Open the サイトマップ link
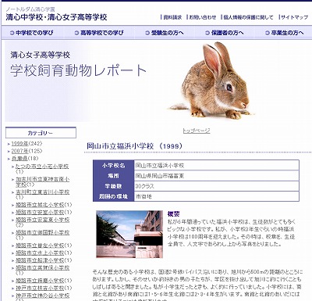Screen dimensions: 312x301 [x=294, y=17]
